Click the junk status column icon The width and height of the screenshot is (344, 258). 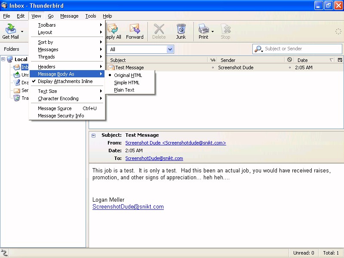click(289, 60)
